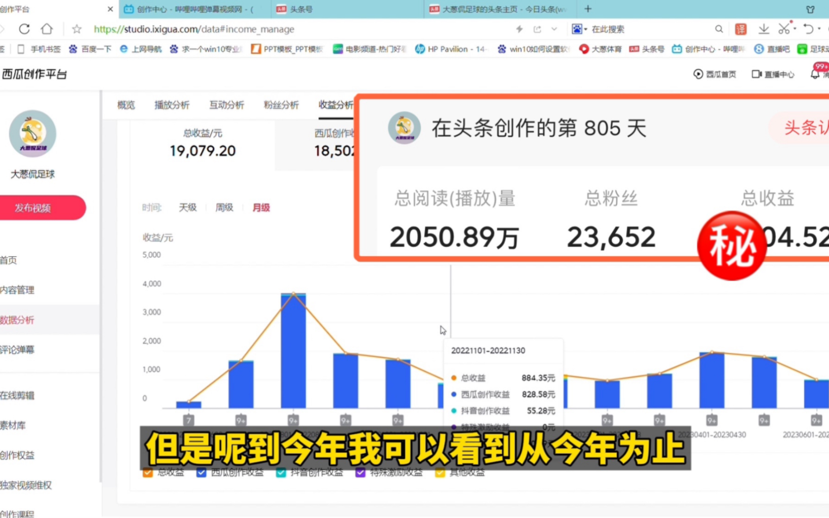Click the "7" marker under first bar
Image resolution: width=829 pixels, height=518 pixels.
[x=188, y=420]
